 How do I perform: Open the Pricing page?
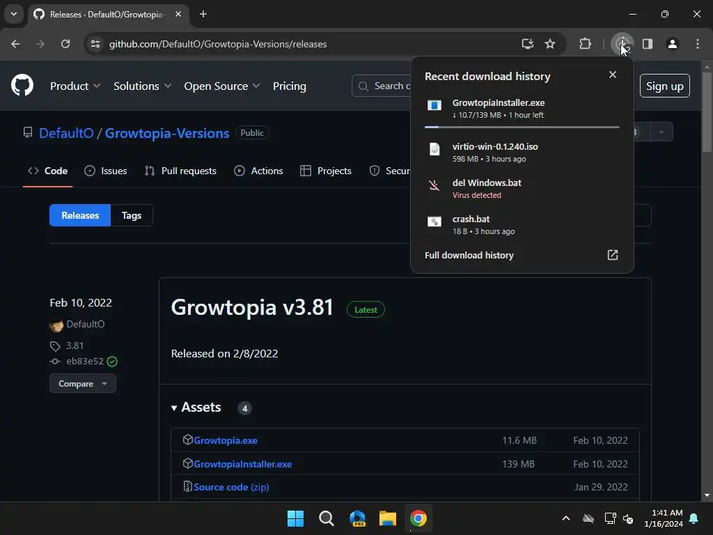(289, 86)
